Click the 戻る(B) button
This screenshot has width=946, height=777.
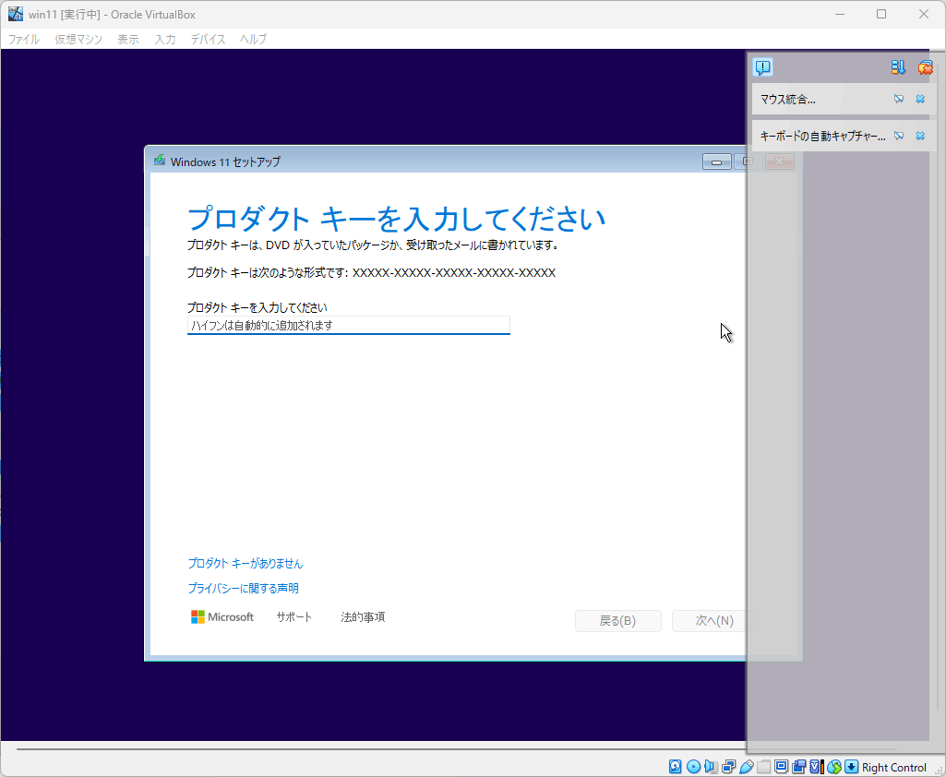[x=617, y=621]
